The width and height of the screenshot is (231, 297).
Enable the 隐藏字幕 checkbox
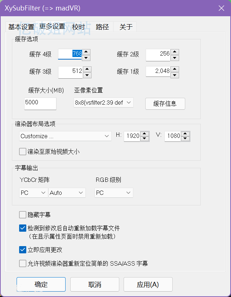(22, 215)
